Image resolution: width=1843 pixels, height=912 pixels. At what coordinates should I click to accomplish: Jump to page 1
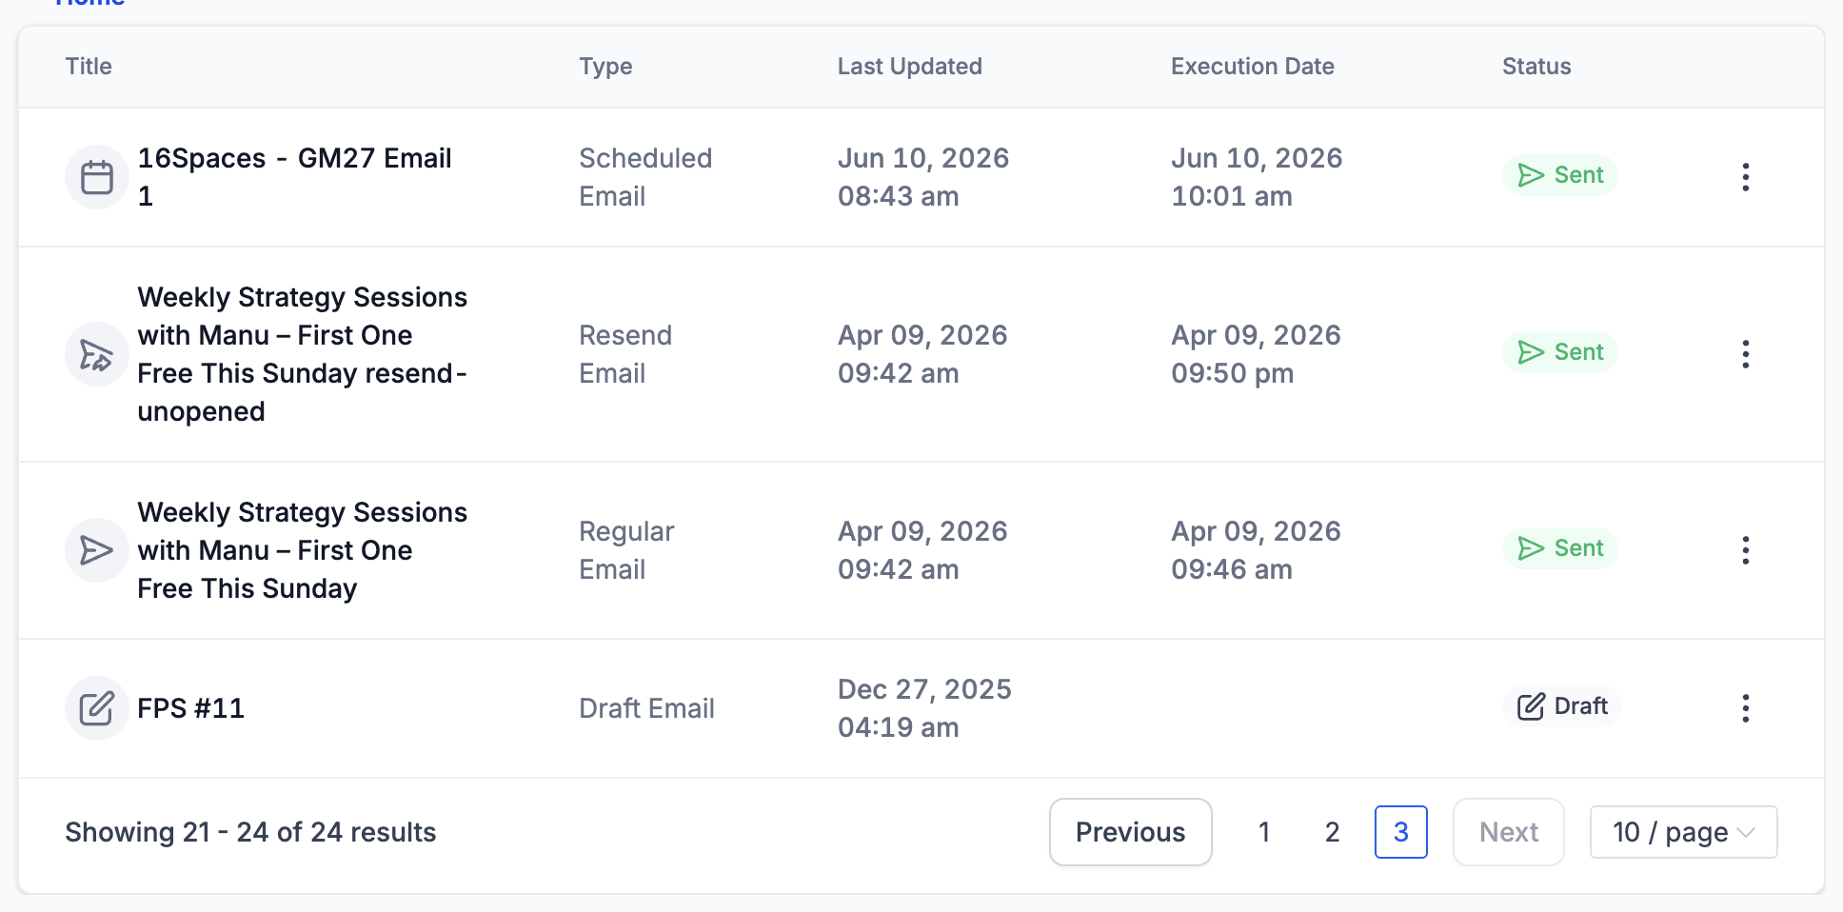coord(1263,832)
